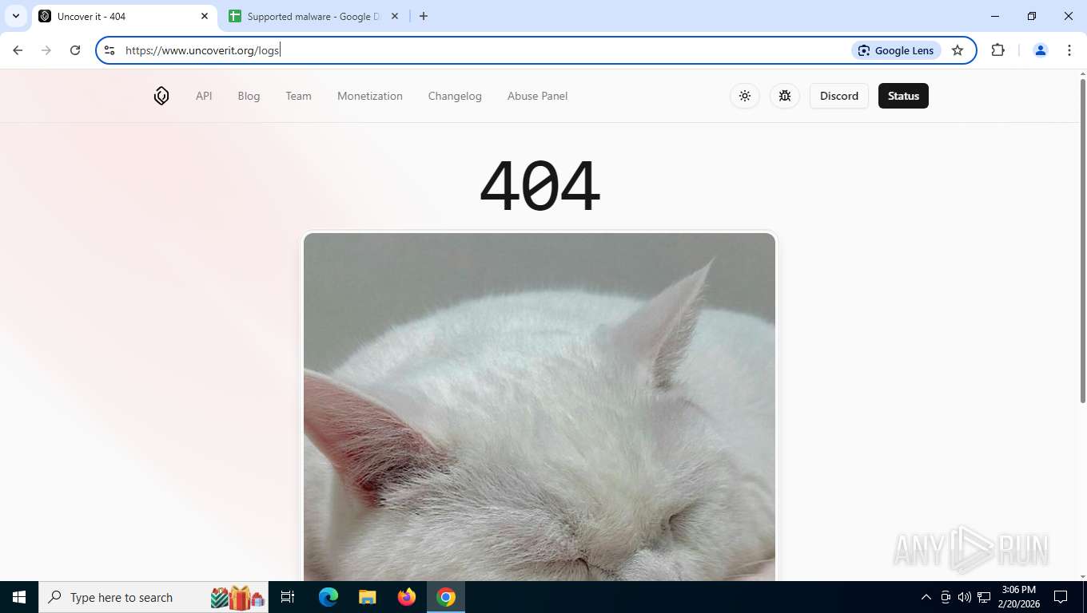Launch Firefox from the taskbar
This screenshot has width=1087, height=613.
tap(407, 597)
